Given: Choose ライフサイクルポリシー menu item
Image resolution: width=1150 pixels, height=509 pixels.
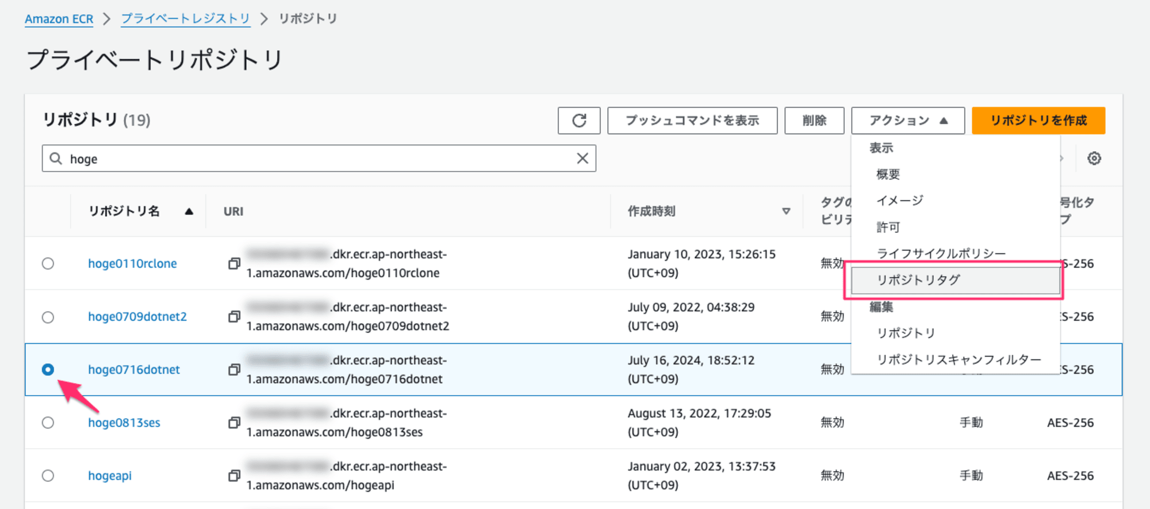Looking at the screenshot, I should click(956, 254).
